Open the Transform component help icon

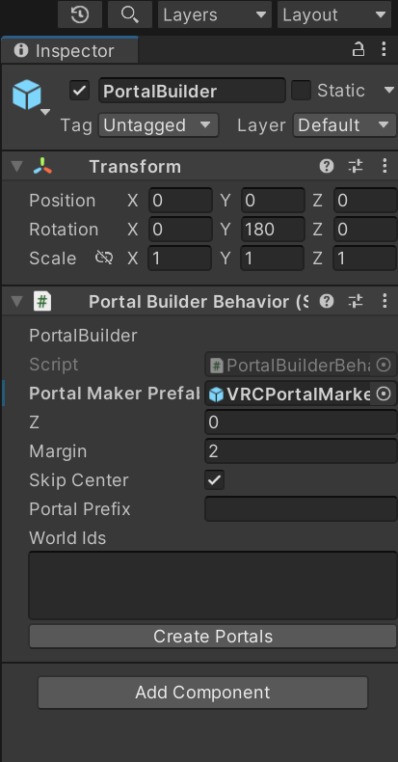pos(327,167)
